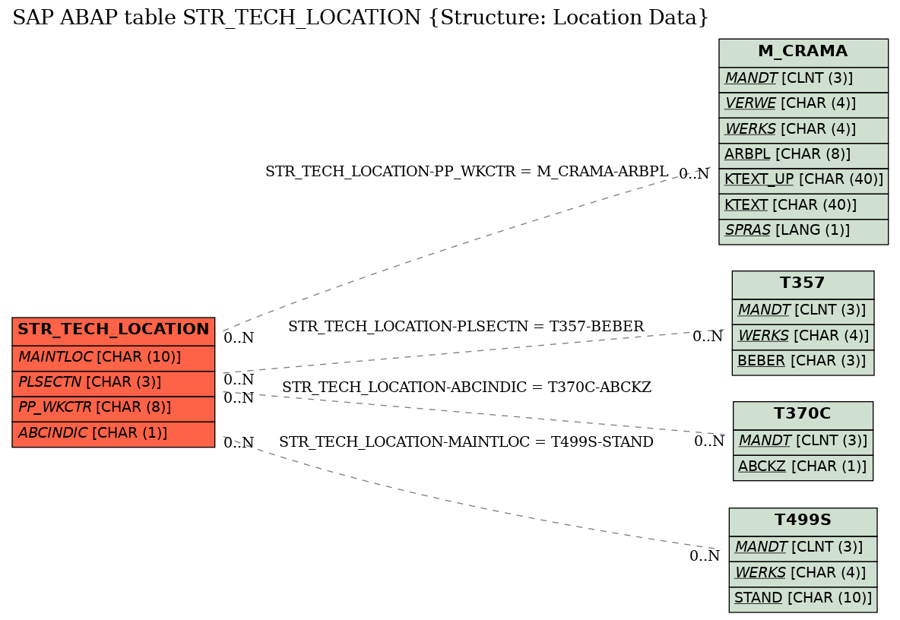This screenshot has height=620, width=900.
Task: Click ARBPL [CHAR (8)] field in M_CRAMA
Action: click(803, 156)
